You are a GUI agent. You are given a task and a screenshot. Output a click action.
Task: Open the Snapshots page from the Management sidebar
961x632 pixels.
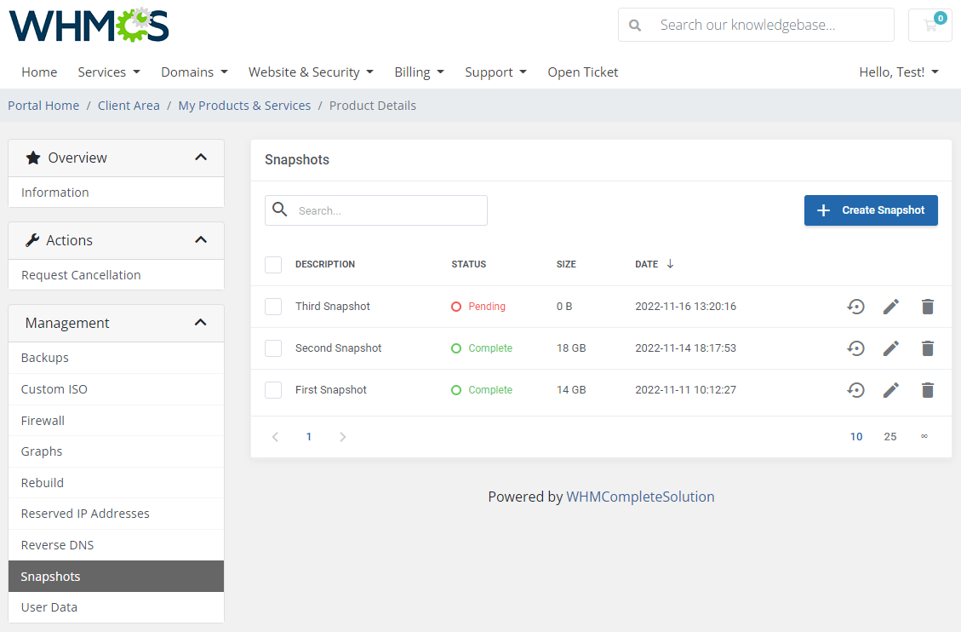[50, 576]
